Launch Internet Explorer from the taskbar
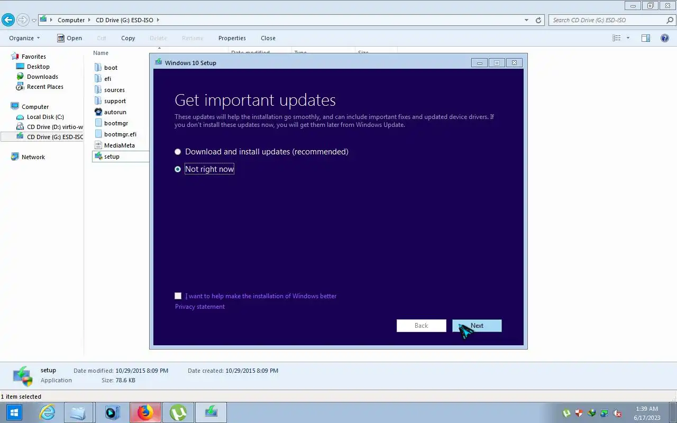 pos(47,412)
